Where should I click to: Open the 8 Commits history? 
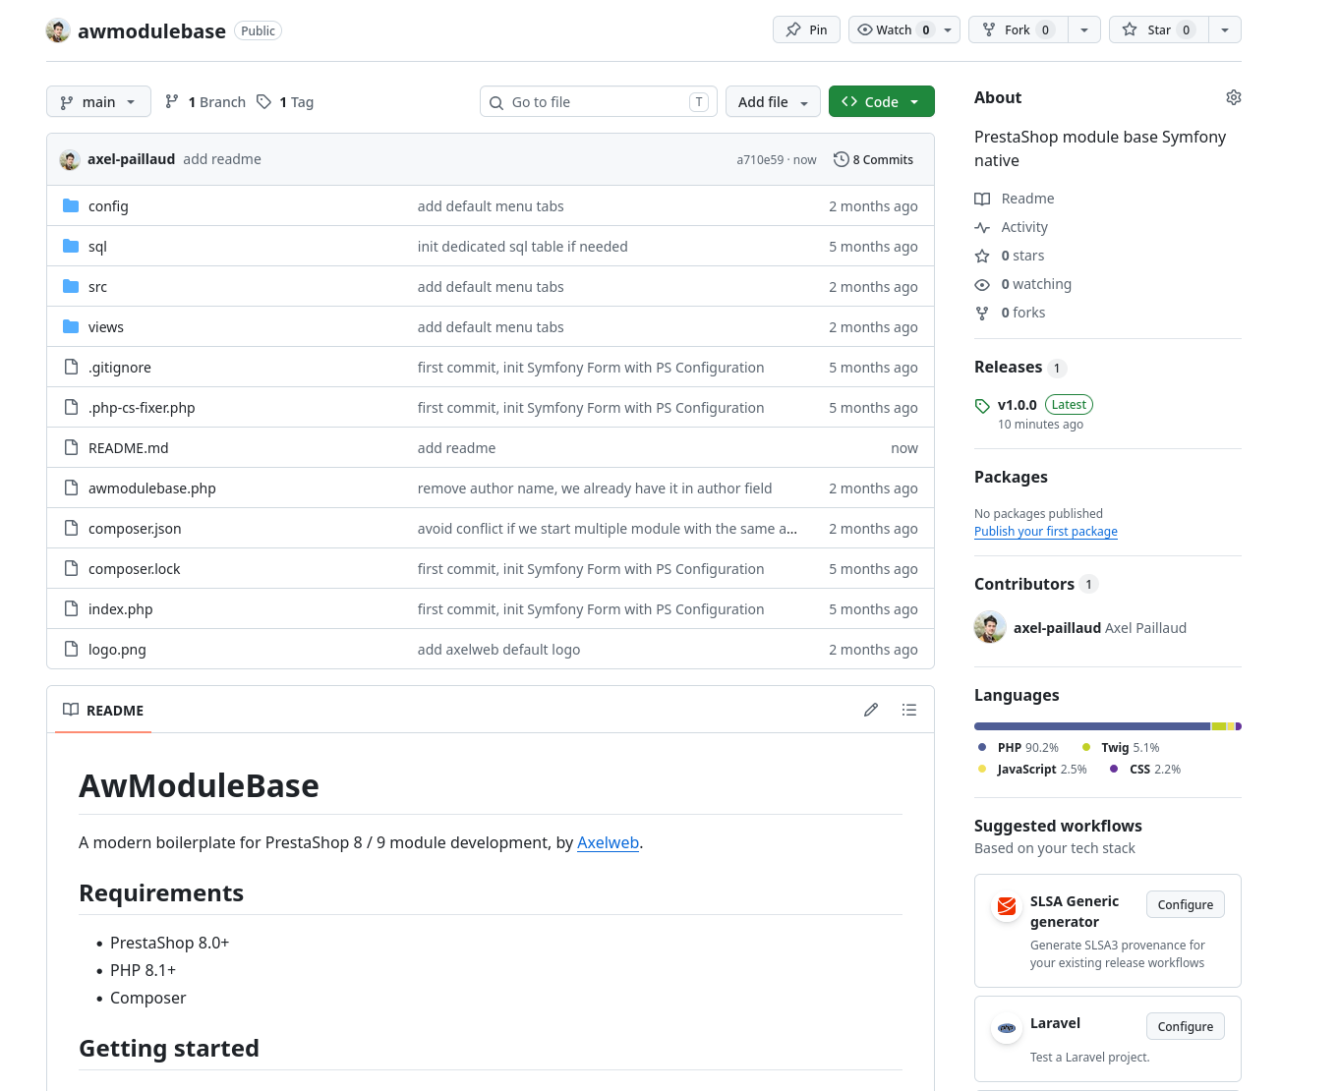tap(873, 159)
